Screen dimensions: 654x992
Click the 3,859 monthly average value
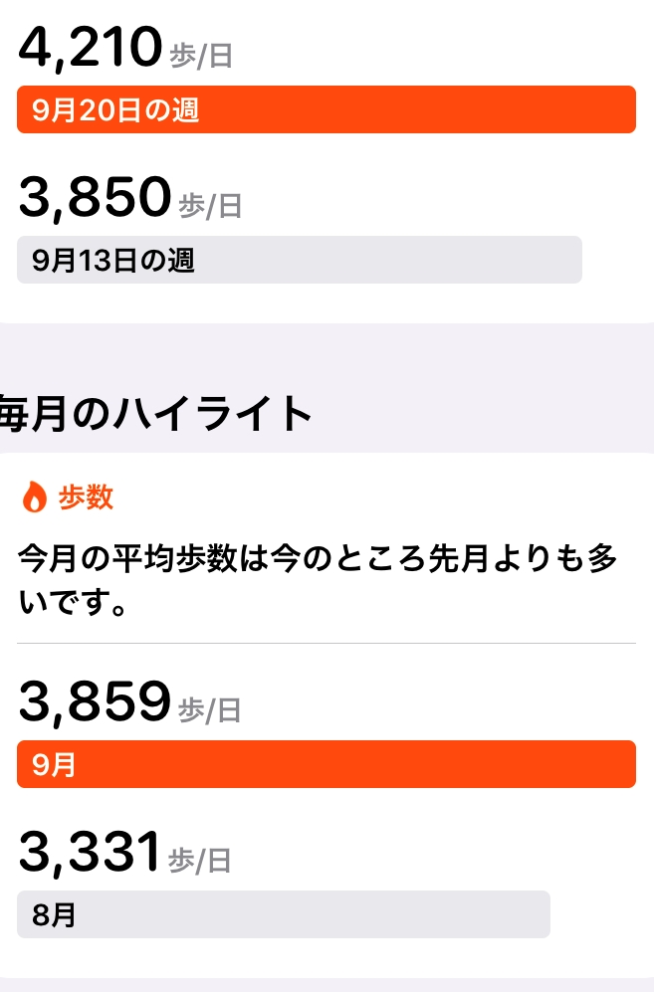pos(95,701)
